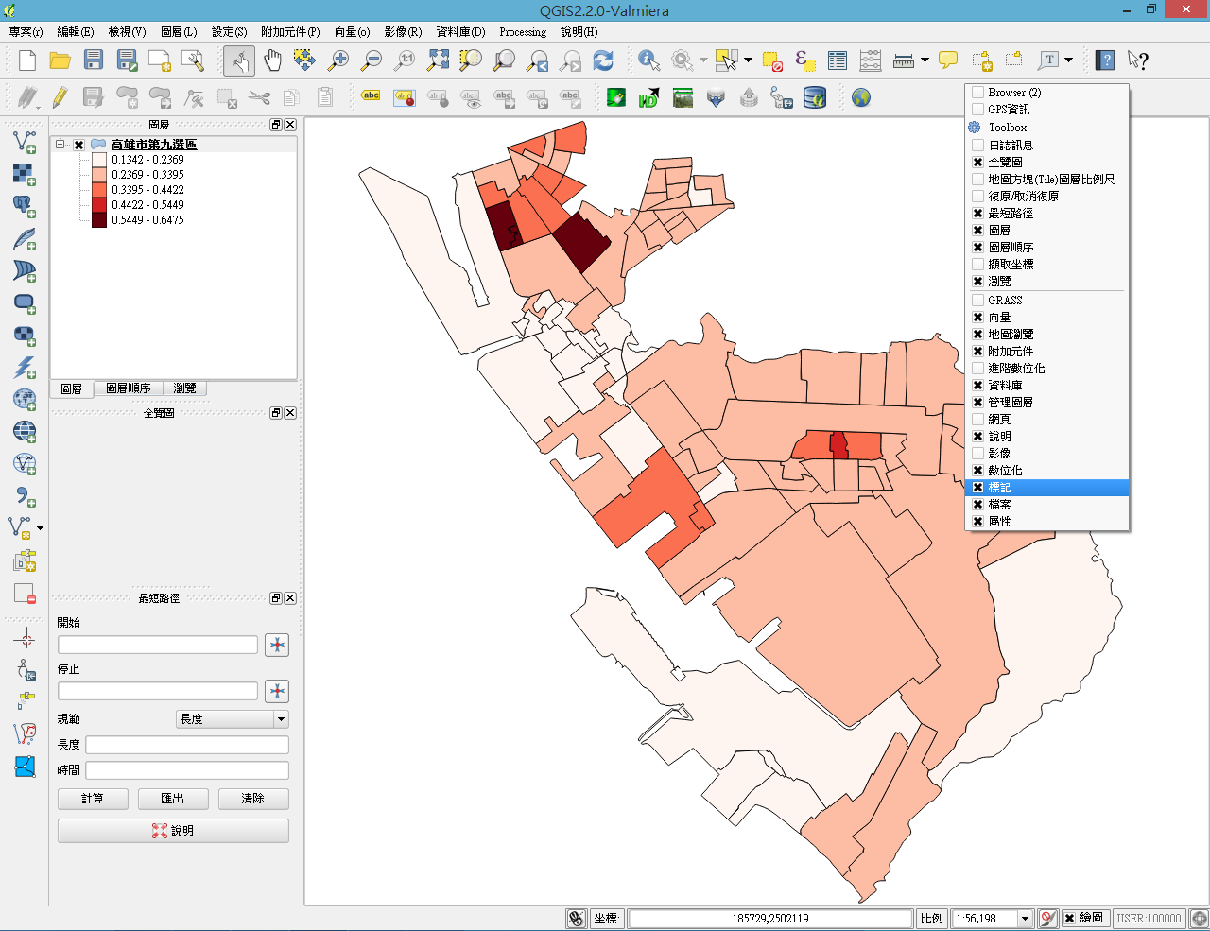
Task: Click the darkest red 0.5449 - 0.6475 swatch
Action: tap(99, 220)
